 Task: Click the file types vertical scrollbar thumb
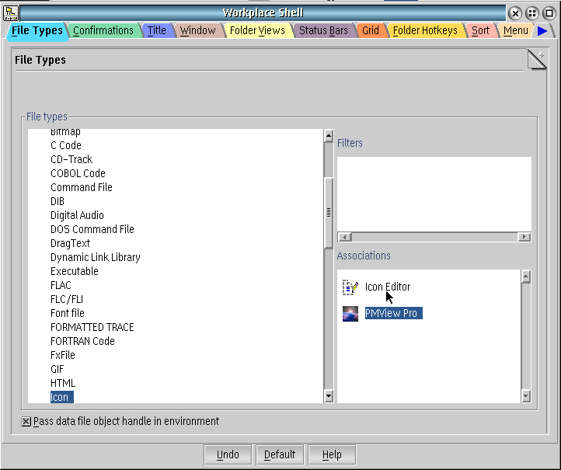328,212
